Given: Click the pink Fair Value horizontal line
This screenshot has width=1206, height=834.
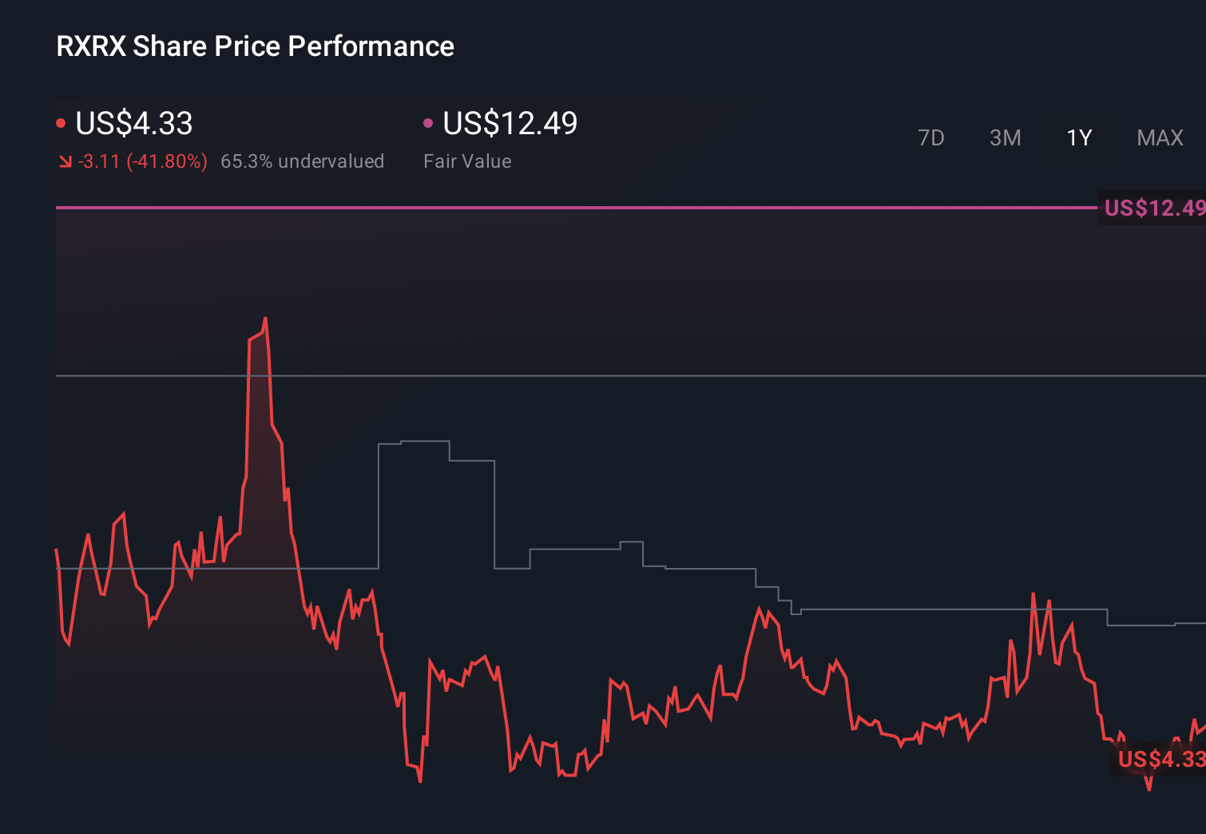Looking at the screenshot, I should (559, 209).
